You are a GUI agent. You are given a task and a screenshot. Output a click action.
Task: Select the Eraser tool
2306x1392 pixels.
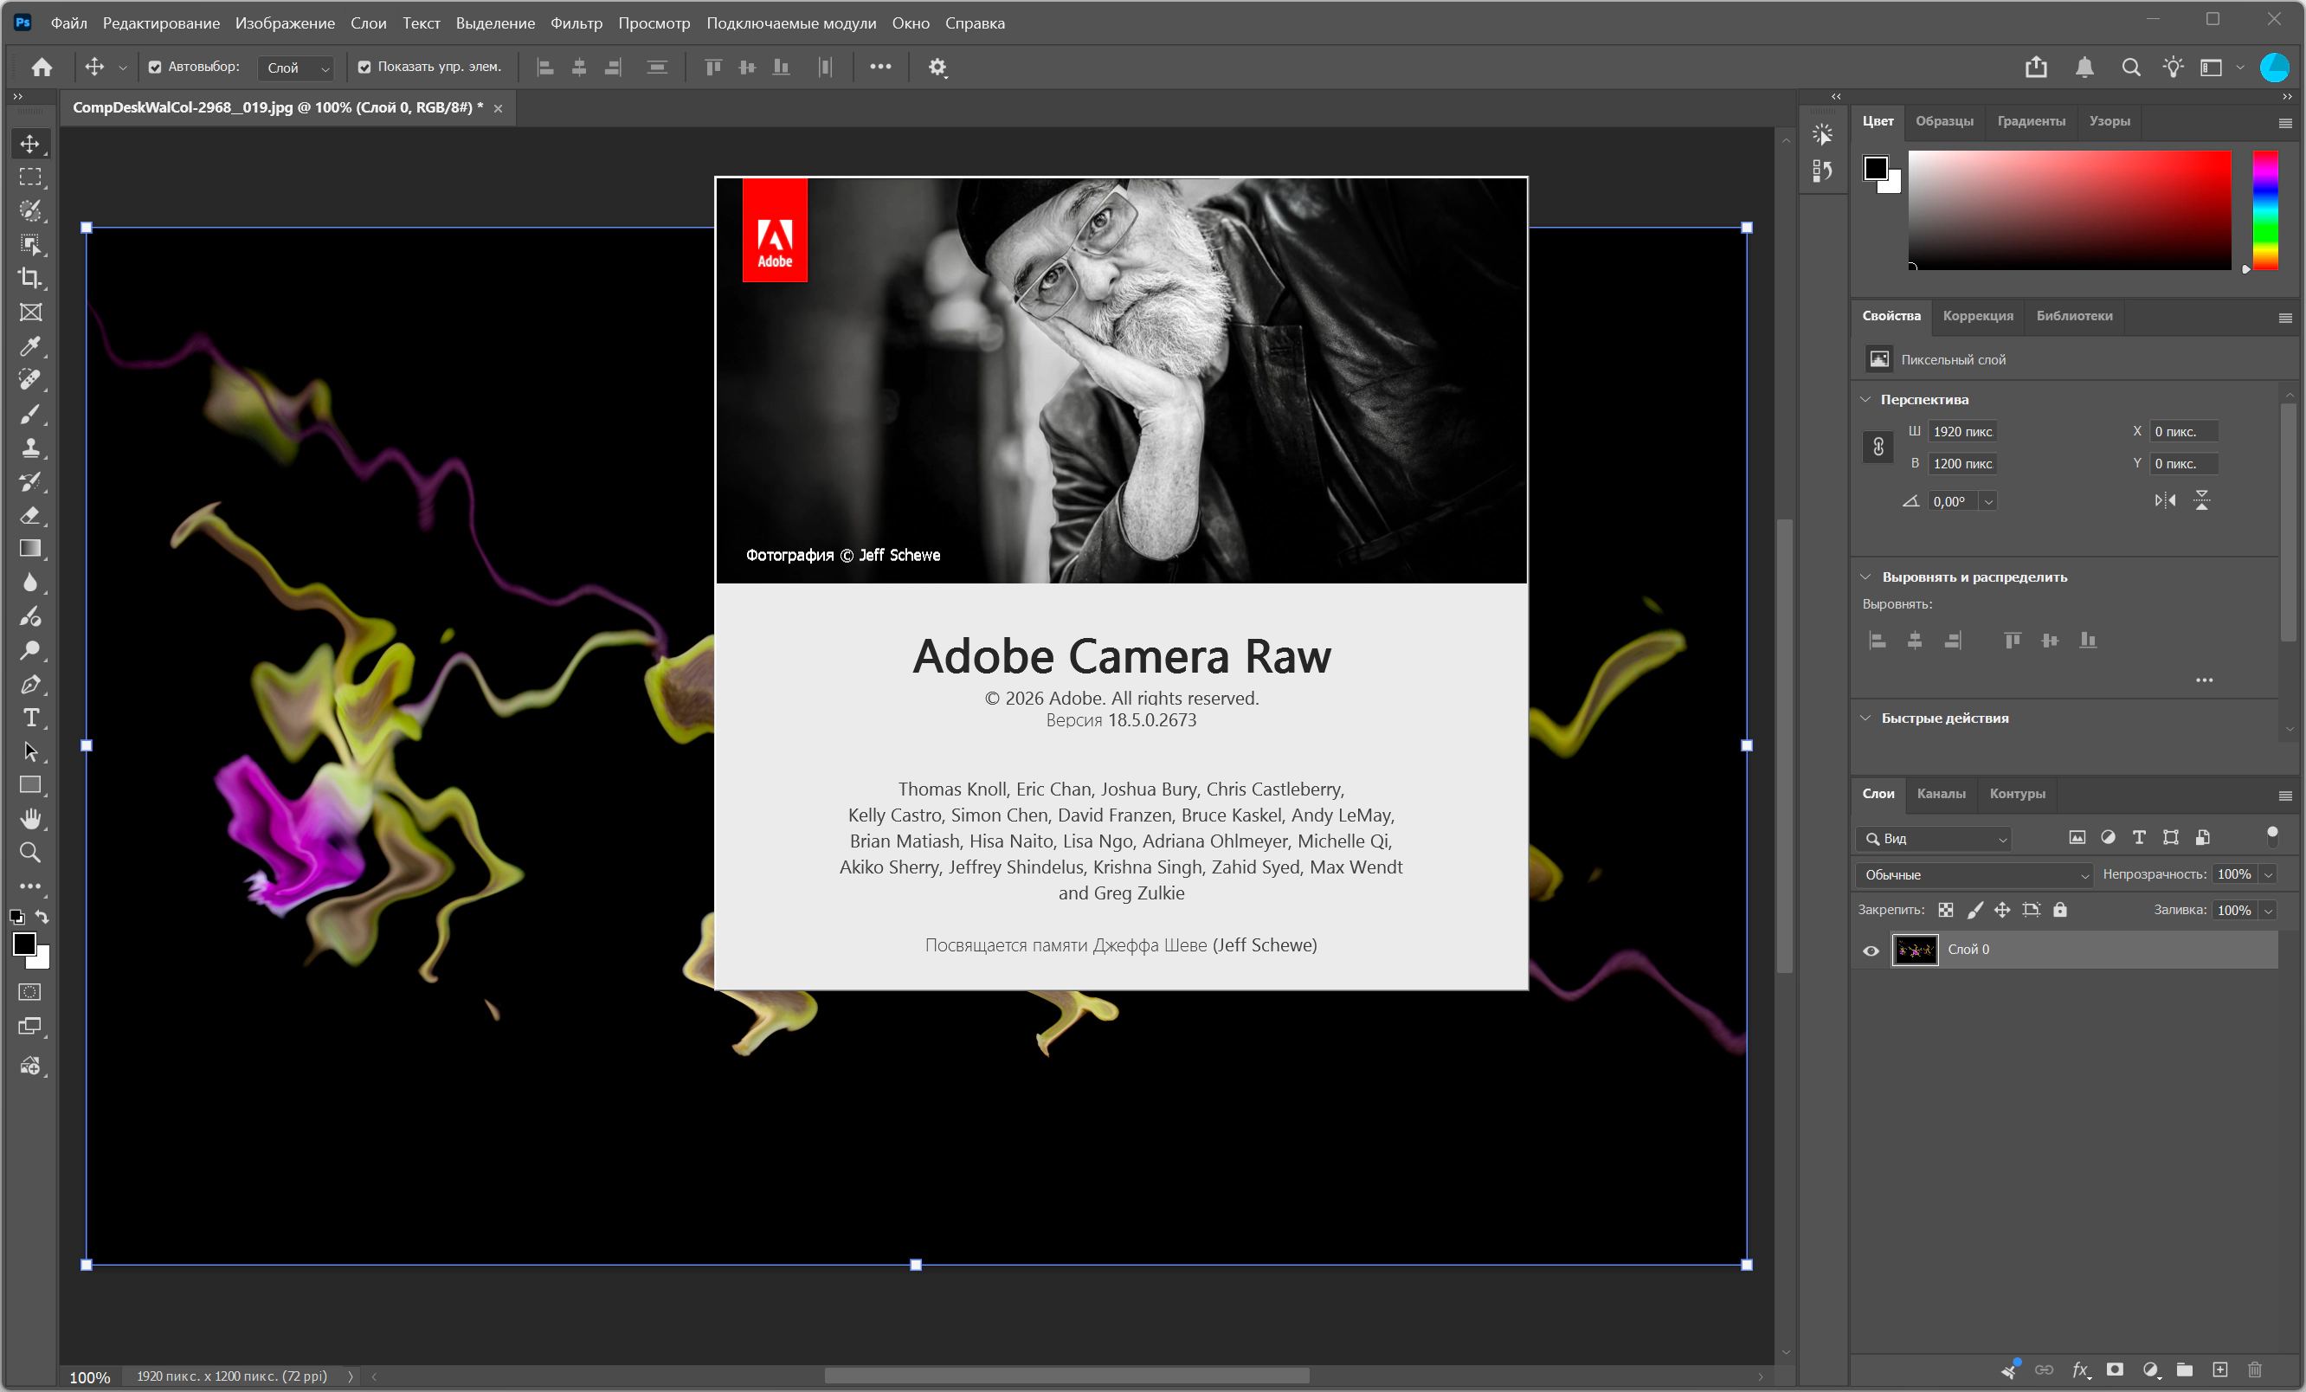[30, 515]
